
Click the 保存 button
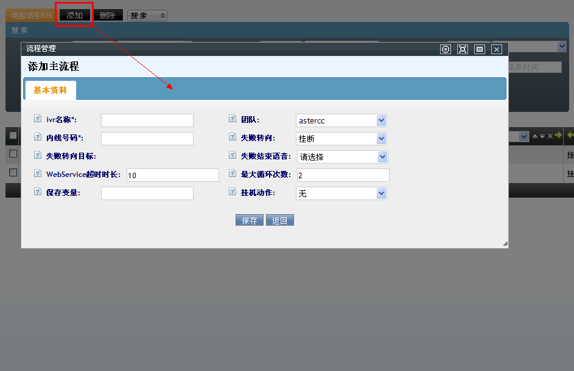pos(250,220)
